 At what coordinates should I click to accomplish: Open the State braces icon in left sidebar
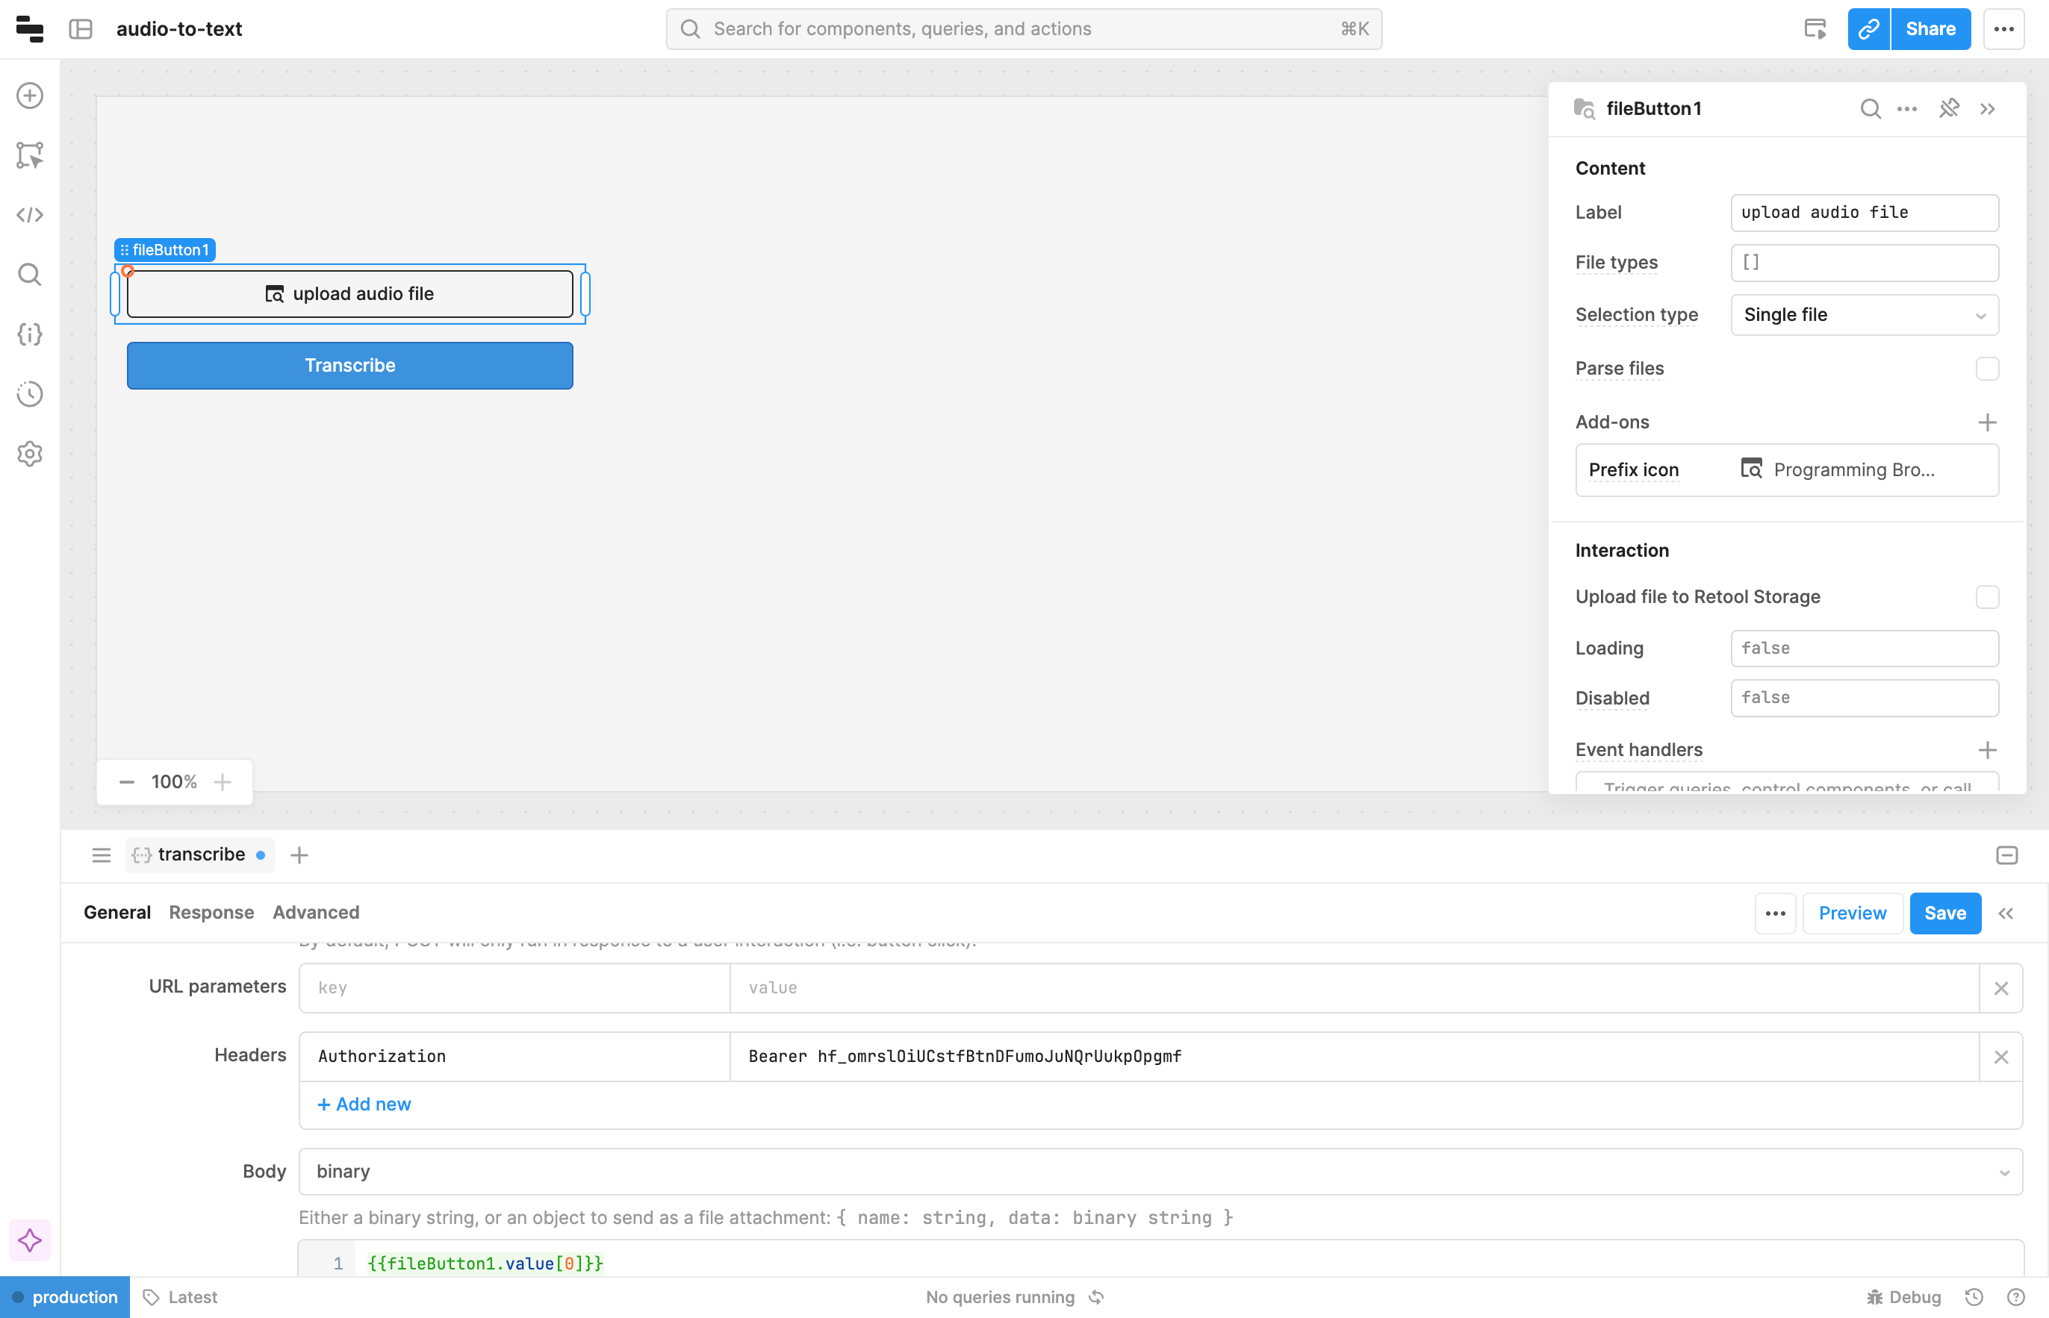(x=30, y=334)
